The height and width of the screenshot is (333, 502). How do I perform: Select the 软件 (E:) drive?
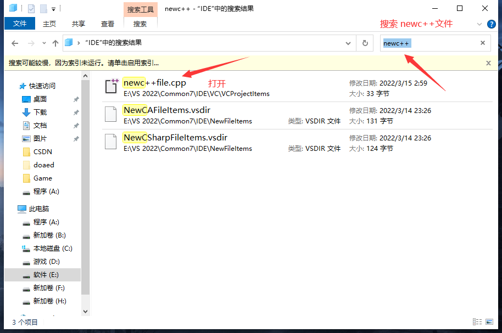pyautogui.click(x=43, y=275)
